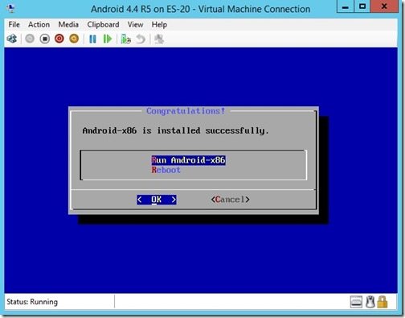Click the Revert toolbar icon

tap(141, 39)
